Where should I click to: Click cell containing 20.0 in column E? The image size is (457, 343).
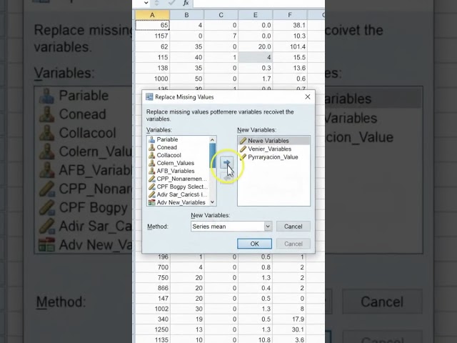[256, 46]
